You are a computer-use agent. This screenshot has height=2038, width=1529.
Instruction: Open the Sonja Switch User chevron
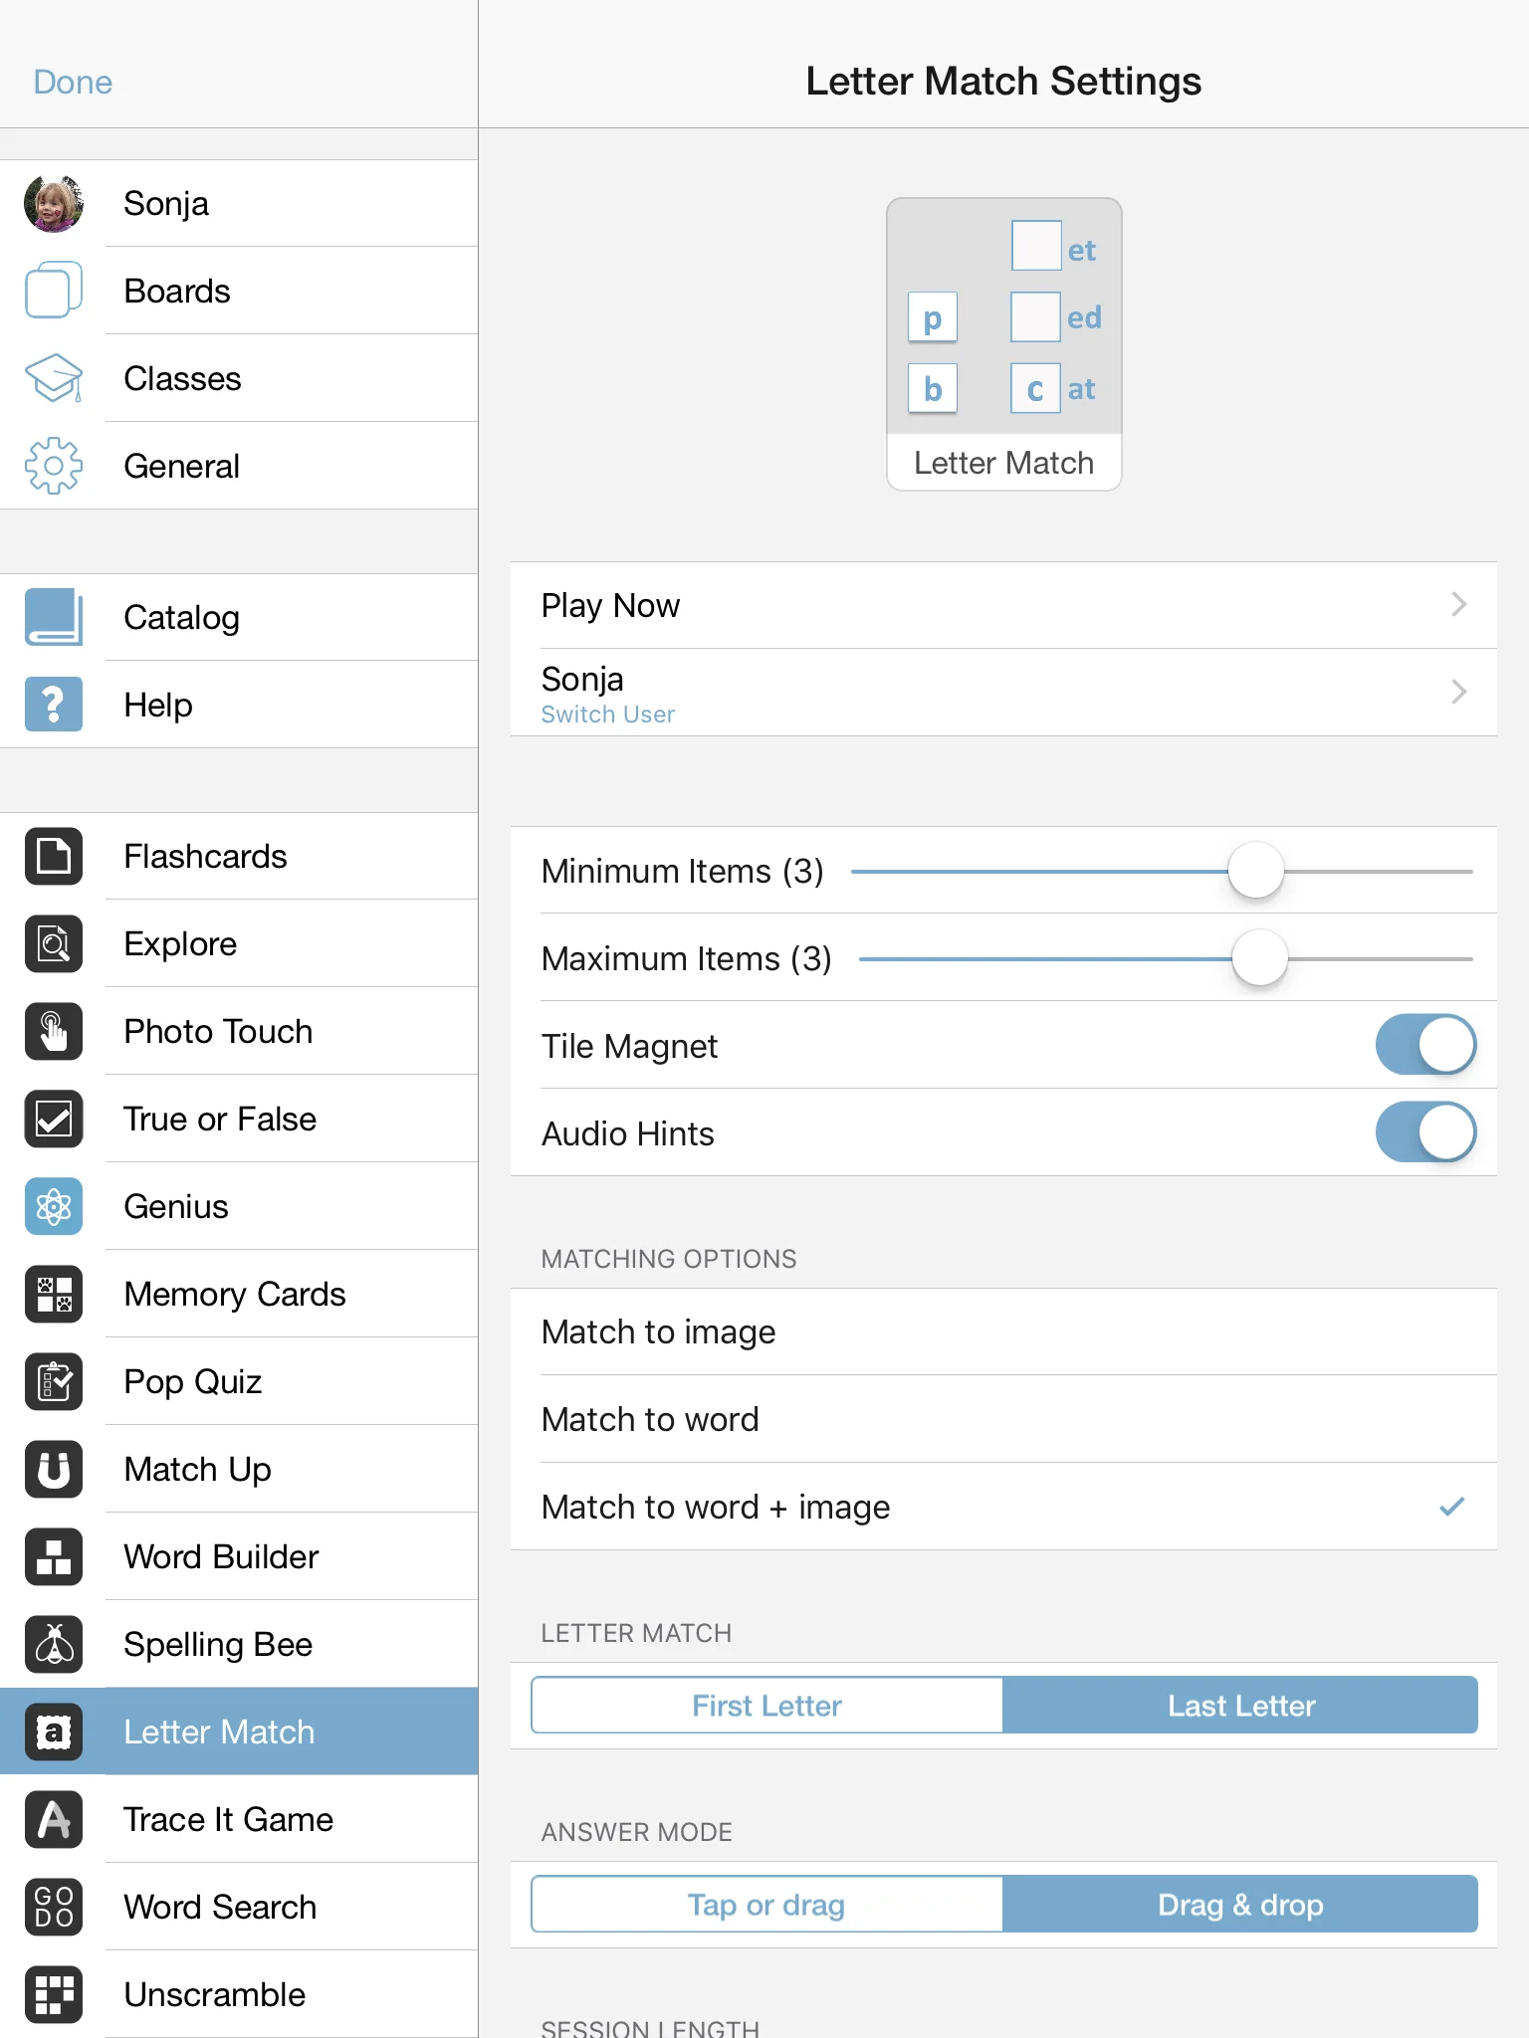[x=1458, y=692]
